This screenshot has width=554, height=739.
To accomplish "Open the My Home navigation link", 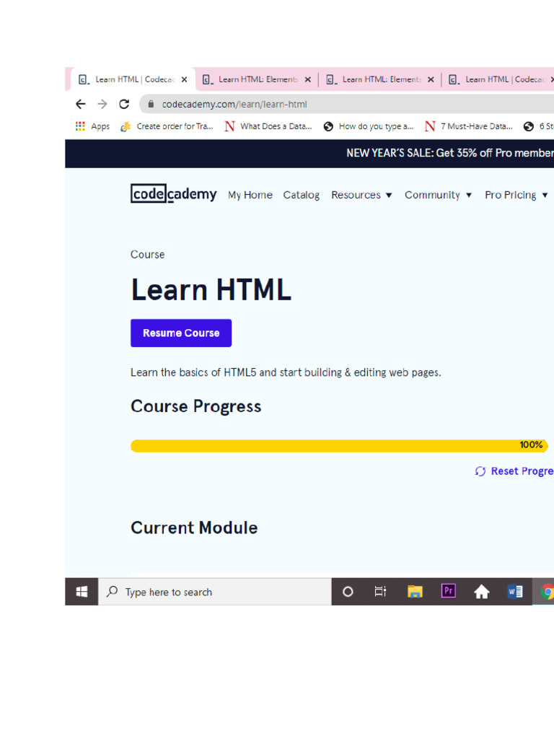I will [x=250, y=195].
